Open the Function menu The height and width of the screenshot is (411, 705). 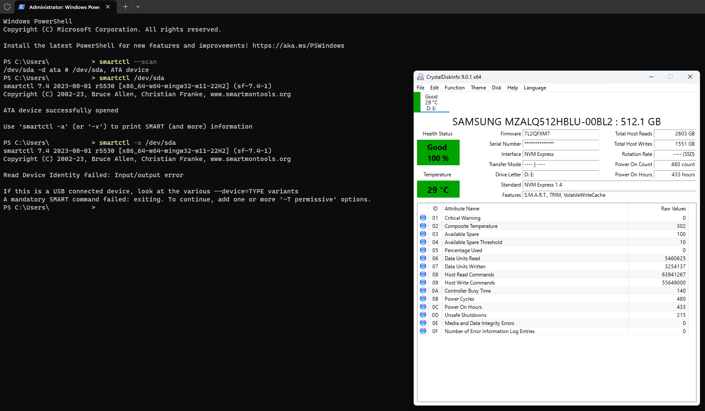[x=455, y=88]
